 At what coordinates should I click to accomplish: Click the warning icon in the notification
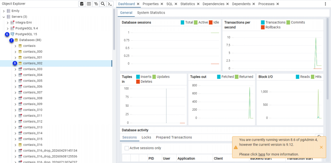click(x=236, y=147)
